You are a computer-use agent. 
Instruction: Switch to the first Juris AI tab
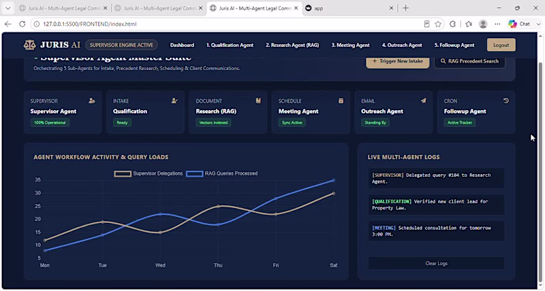tap(63, 8)
